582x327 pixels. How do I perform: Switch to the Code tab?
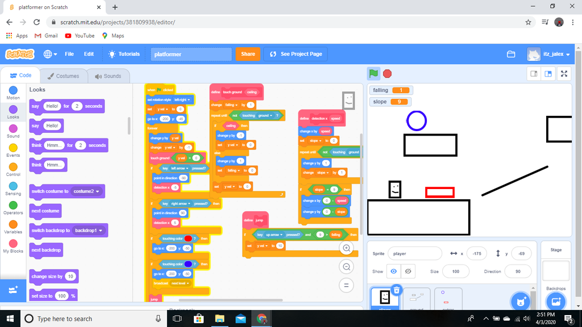20,76
